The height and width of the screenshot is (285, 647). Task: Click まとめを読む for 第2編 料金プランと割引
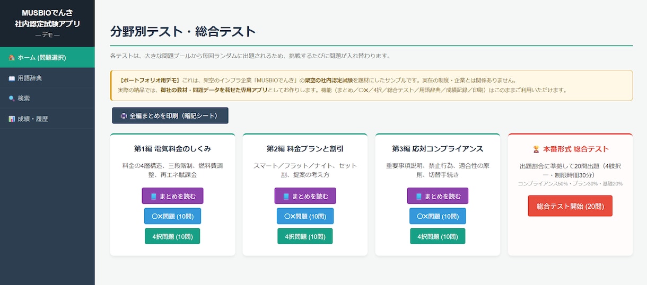pyautogui.click(x=305, y=196)
